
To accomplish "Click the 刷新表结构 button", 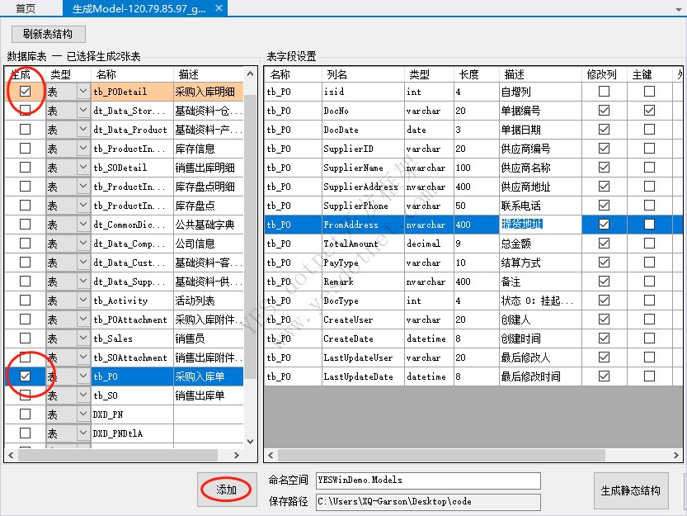I will tap(48, 34).
